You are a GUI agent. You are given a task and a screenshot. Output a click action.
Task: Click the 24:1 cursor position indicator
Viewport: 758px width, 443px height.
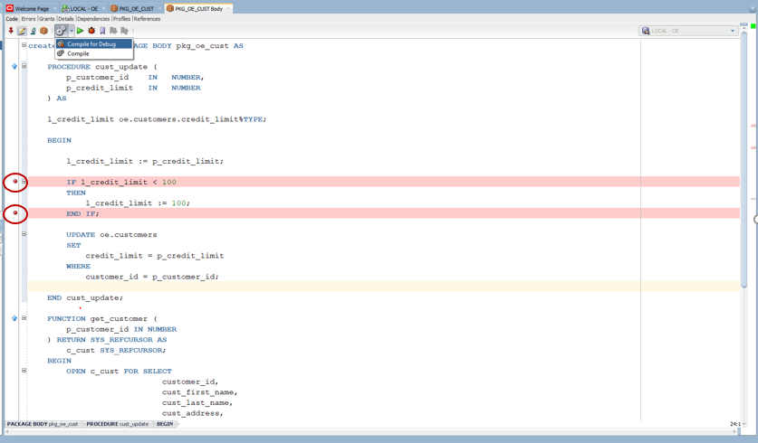point(734,424)
